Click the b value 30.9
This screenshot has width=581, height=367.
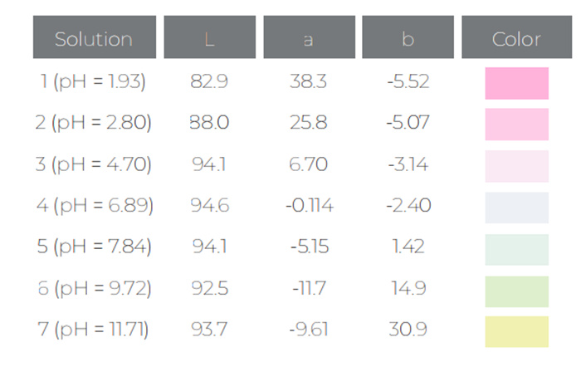click(x=408, y=330)
